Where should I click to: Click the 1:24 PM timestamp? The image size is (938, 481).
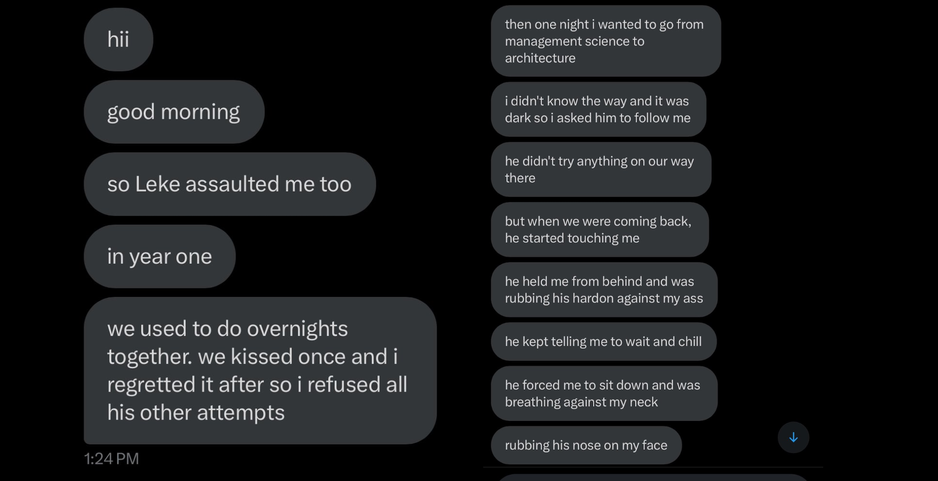111,459
